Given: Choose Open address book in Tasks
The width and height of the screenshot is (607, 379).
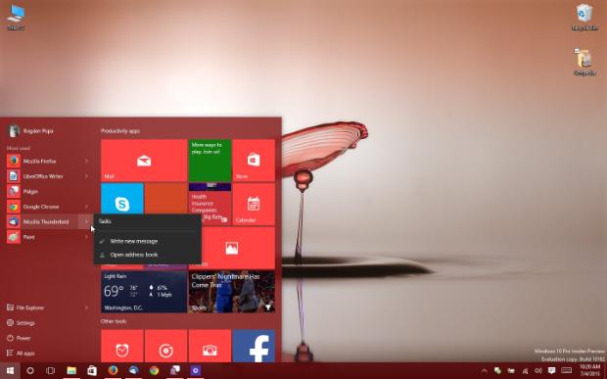Looking at the screenshot, I should point(148,255).
